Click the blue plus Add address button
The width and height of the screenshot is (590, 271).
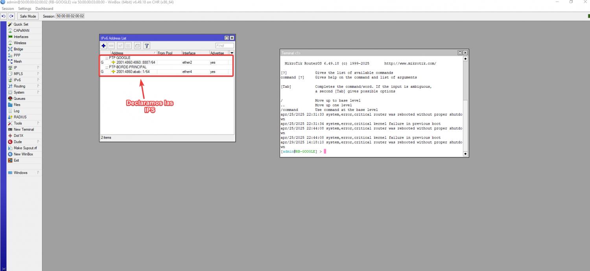[103, 46]
